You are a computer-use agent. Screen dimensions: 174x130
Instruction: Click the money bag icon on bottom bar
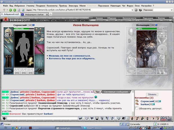[132, 118]
